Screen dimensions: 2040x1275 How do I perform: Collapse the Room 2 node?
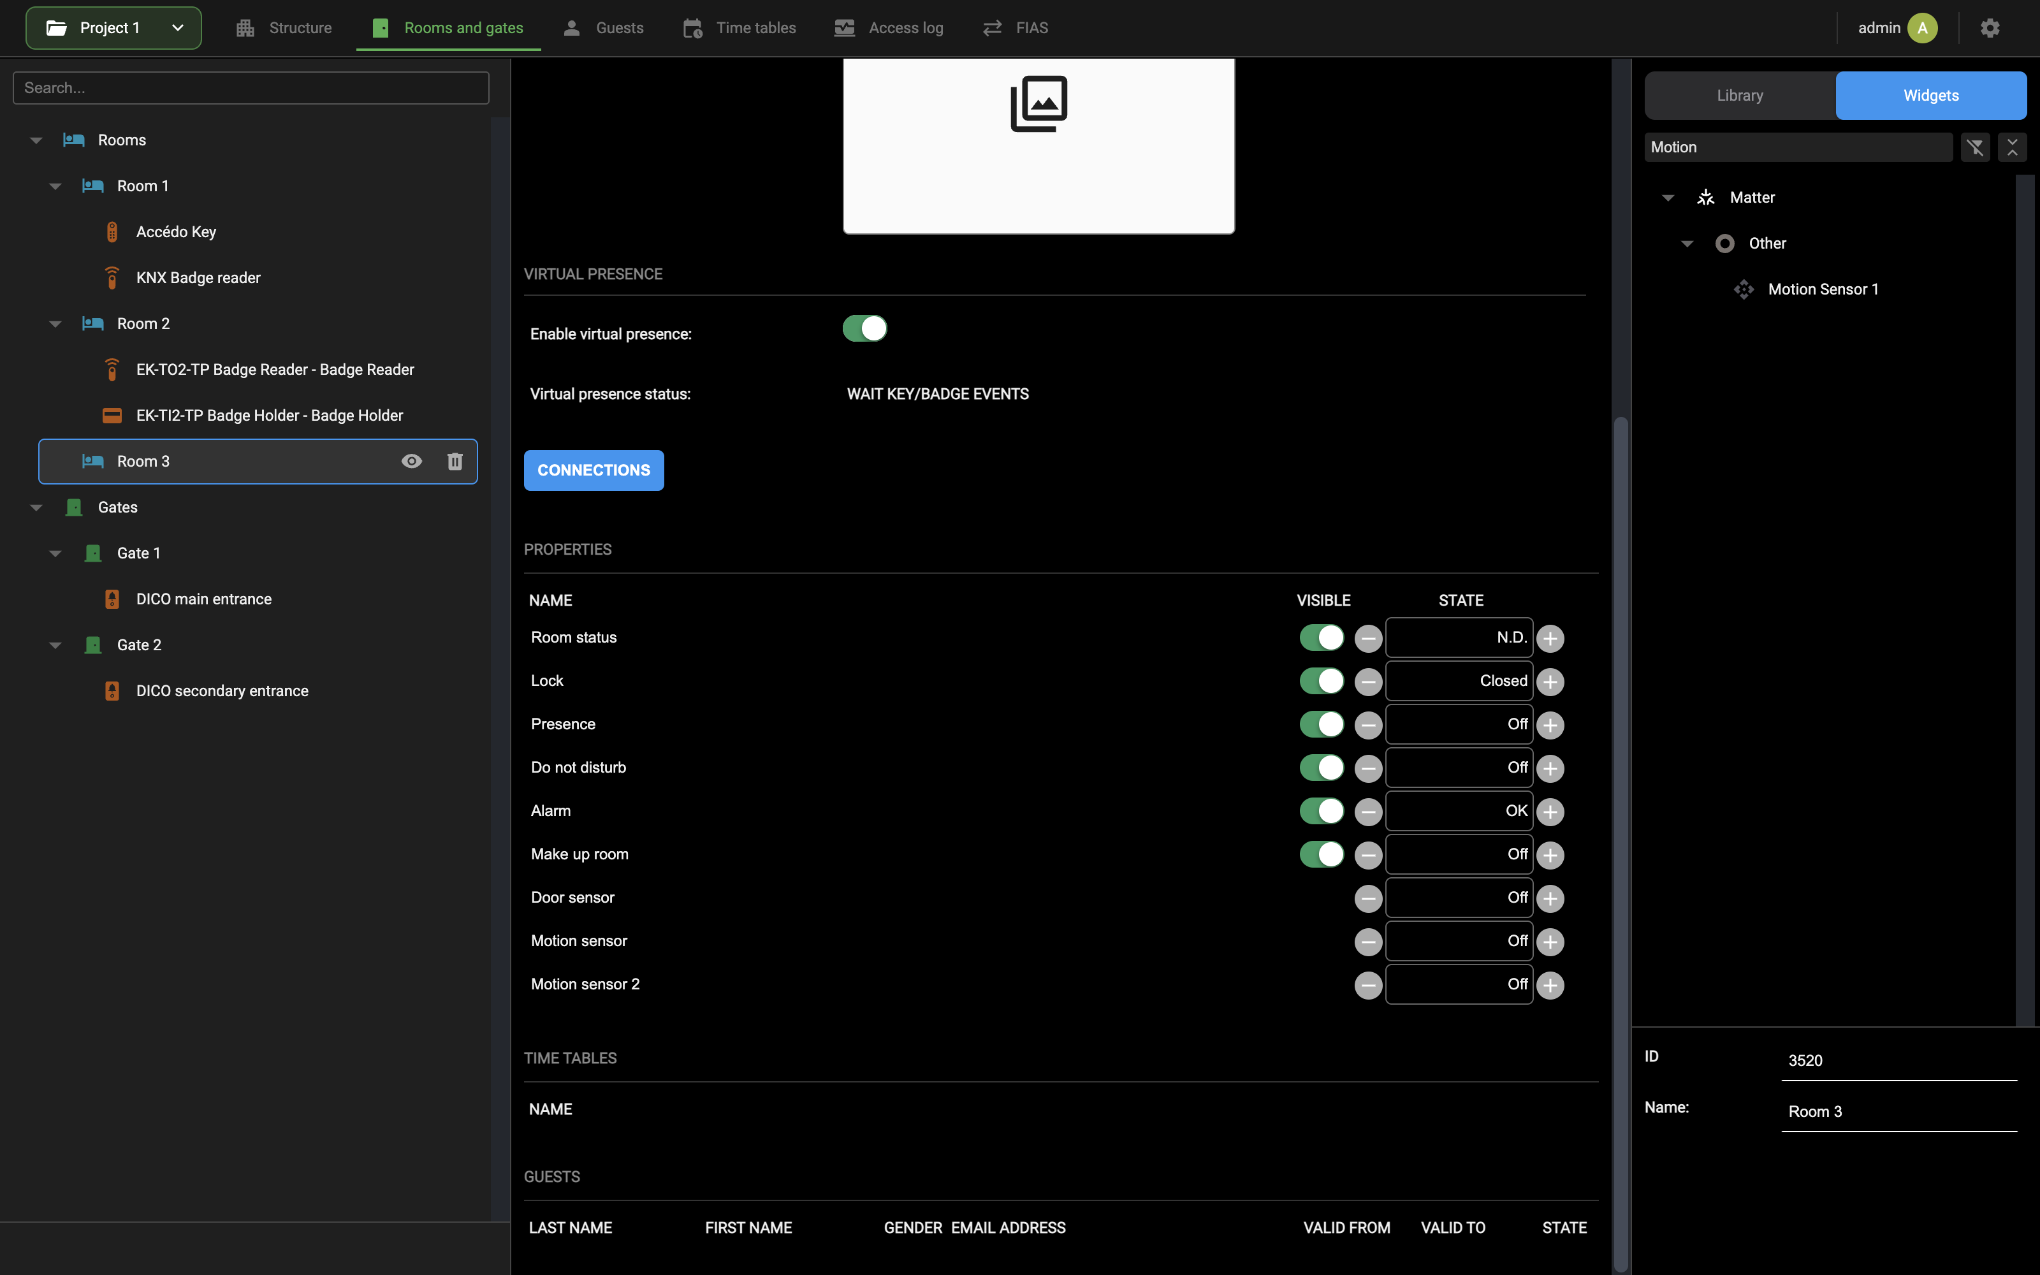pos(55,324)
